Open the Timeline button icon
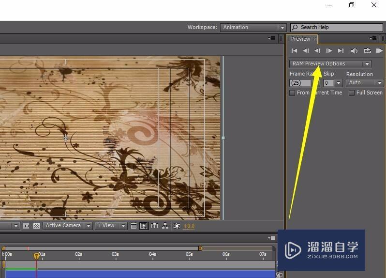 155,226
